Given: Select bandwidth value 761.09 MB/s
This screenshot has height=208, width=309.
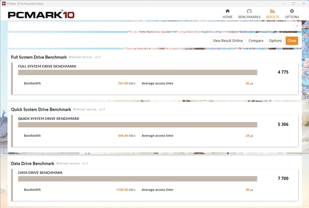Looking at the screenshot, I should pos(127,83).
